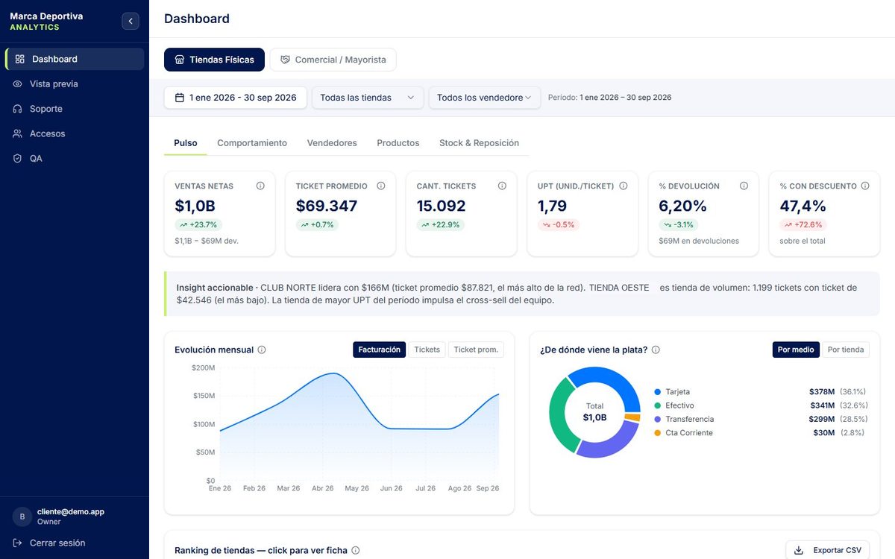Click the people icon beside Accesos

(x=18, y=133)
